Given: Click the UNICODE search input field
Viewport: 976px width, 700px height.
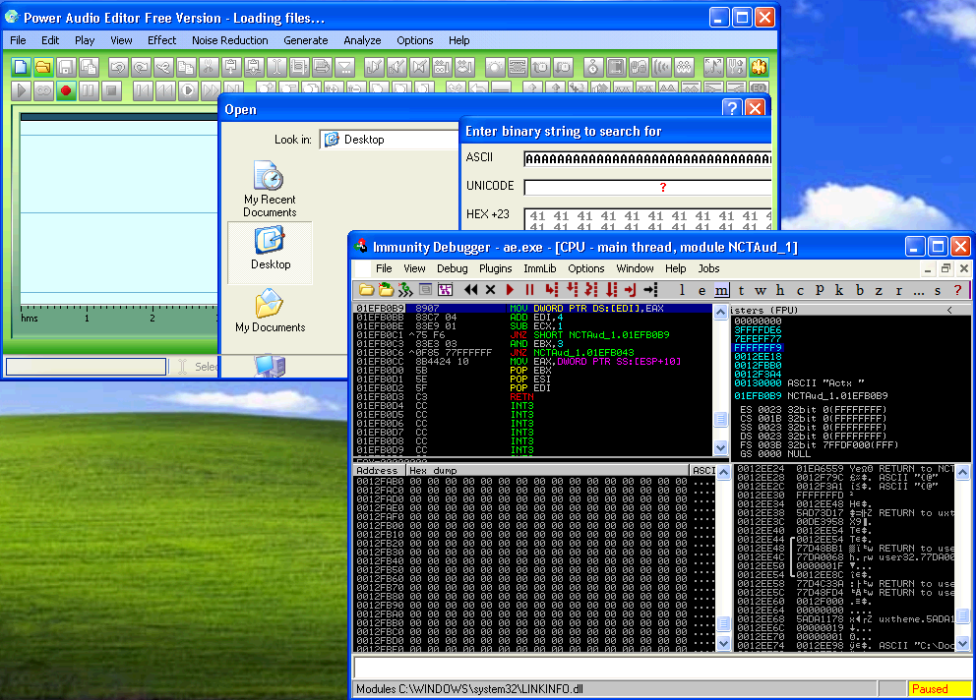Looking at the screenshot, I should (x=647, y=187).
